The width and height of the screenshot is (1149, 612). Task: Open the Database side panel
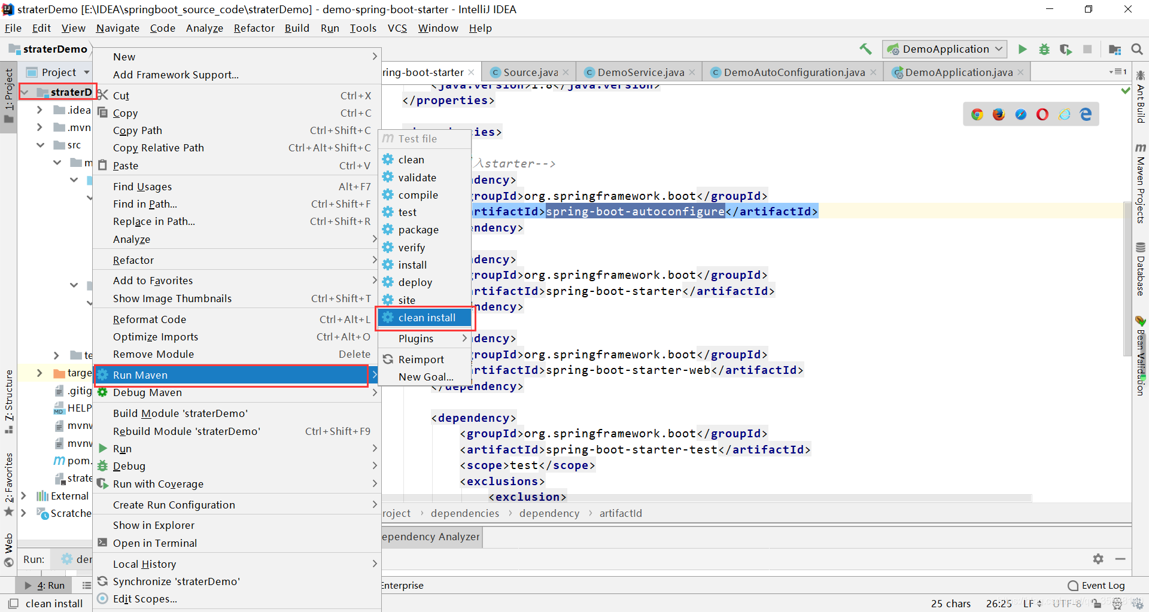coord(1141,269)
